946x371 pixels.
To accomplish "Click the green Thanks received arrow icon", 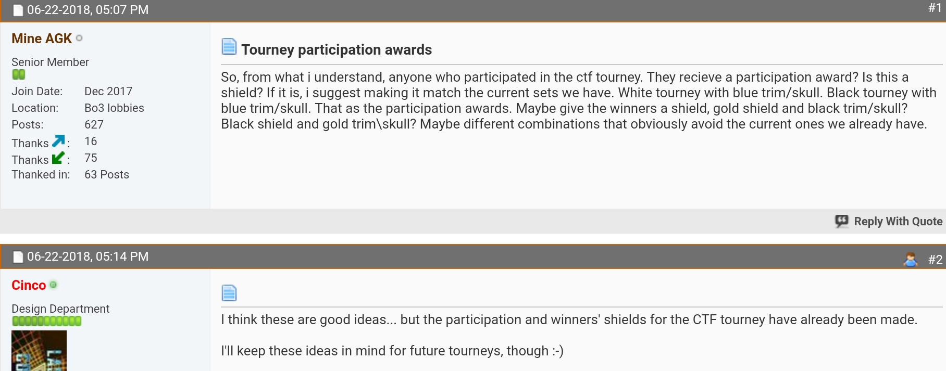I will click(x=58, y=158).
